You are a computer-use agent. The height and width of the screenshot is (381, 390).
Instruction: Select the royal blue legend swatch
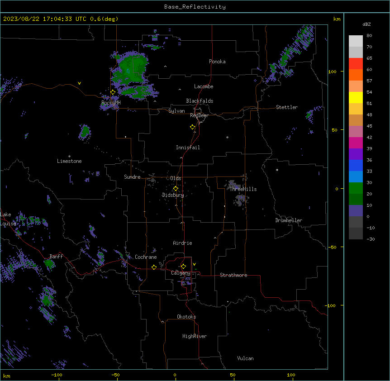[x=356, y=165]
